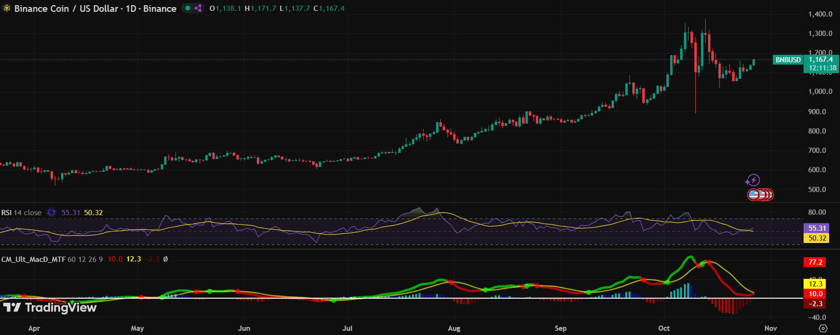The height and width of the screenshot is (335, 840).
Task: Click the BNBUSD price label tag
Action: click(788, 60)
